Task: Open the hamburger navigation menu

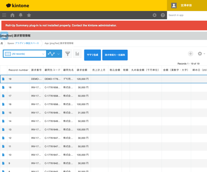Action: click(x=4, y=15)
